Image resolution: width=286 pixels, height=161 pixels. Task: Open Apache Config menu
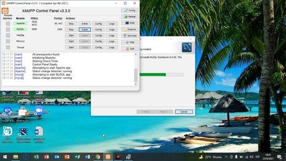(98, 24)
